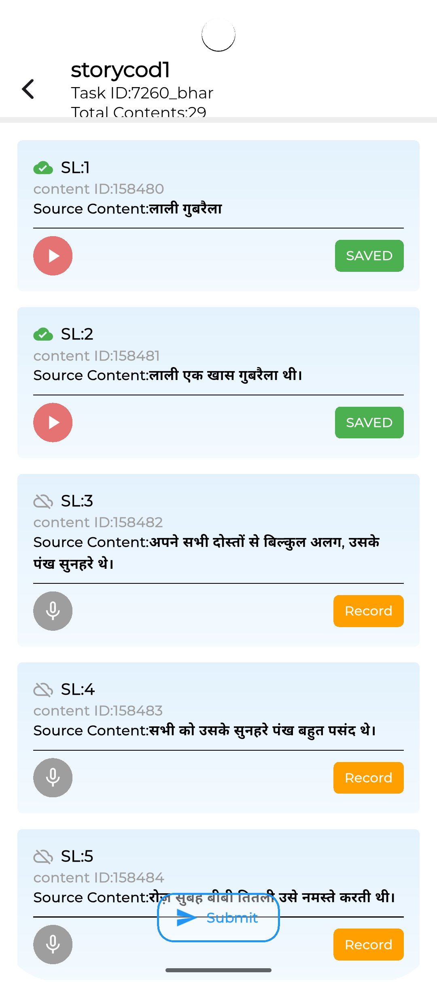Viewport: 437px width, 982px height.
Task: Play the saved recording for SL:2
Action: point(53,423)
